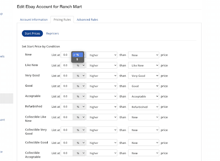Open the Very Good price comparison dropdown
220x161 pixels.
pos(144,76)
